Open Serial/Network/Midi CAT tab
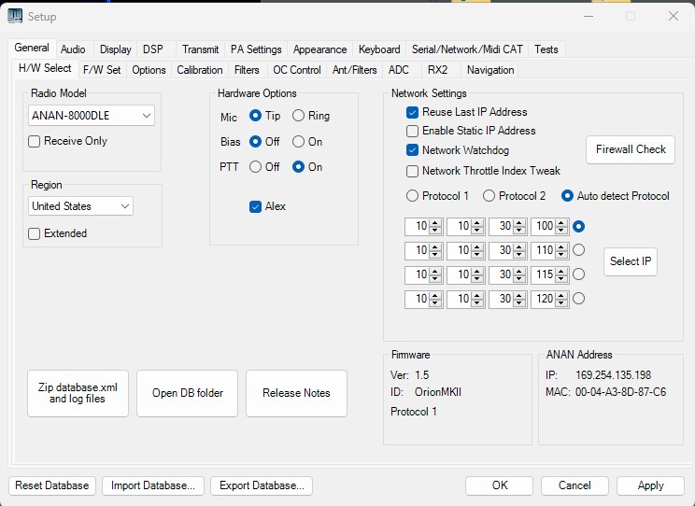The height and width of the screenshot is (506, 695). point(467,49)
